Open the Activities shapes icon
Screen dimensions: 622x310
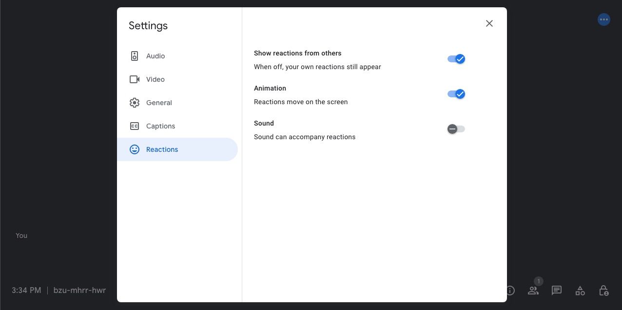(580, 291)
